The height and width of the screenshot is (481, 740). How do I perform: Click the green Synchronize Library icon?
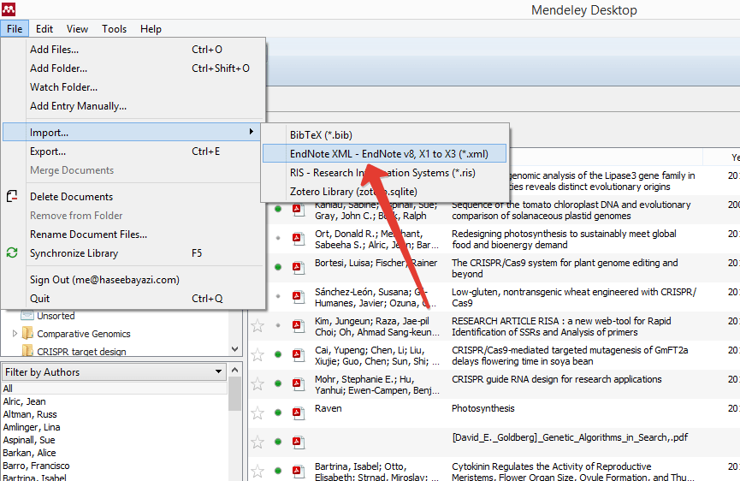[x=12, y=252]
